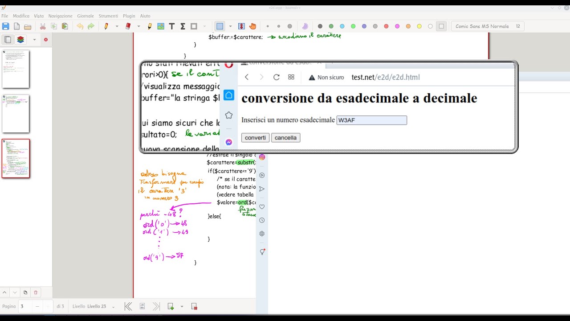Show page previews in sidebar

[x=8, y=40]
